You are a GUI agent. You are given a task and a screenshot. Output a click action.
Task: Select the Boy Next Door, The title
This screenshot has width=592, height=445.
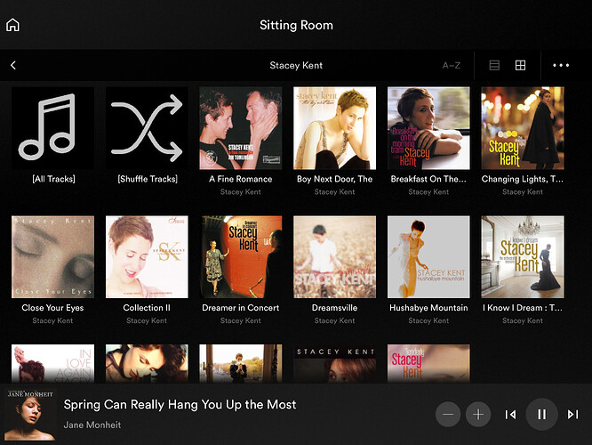pos(334,179)
